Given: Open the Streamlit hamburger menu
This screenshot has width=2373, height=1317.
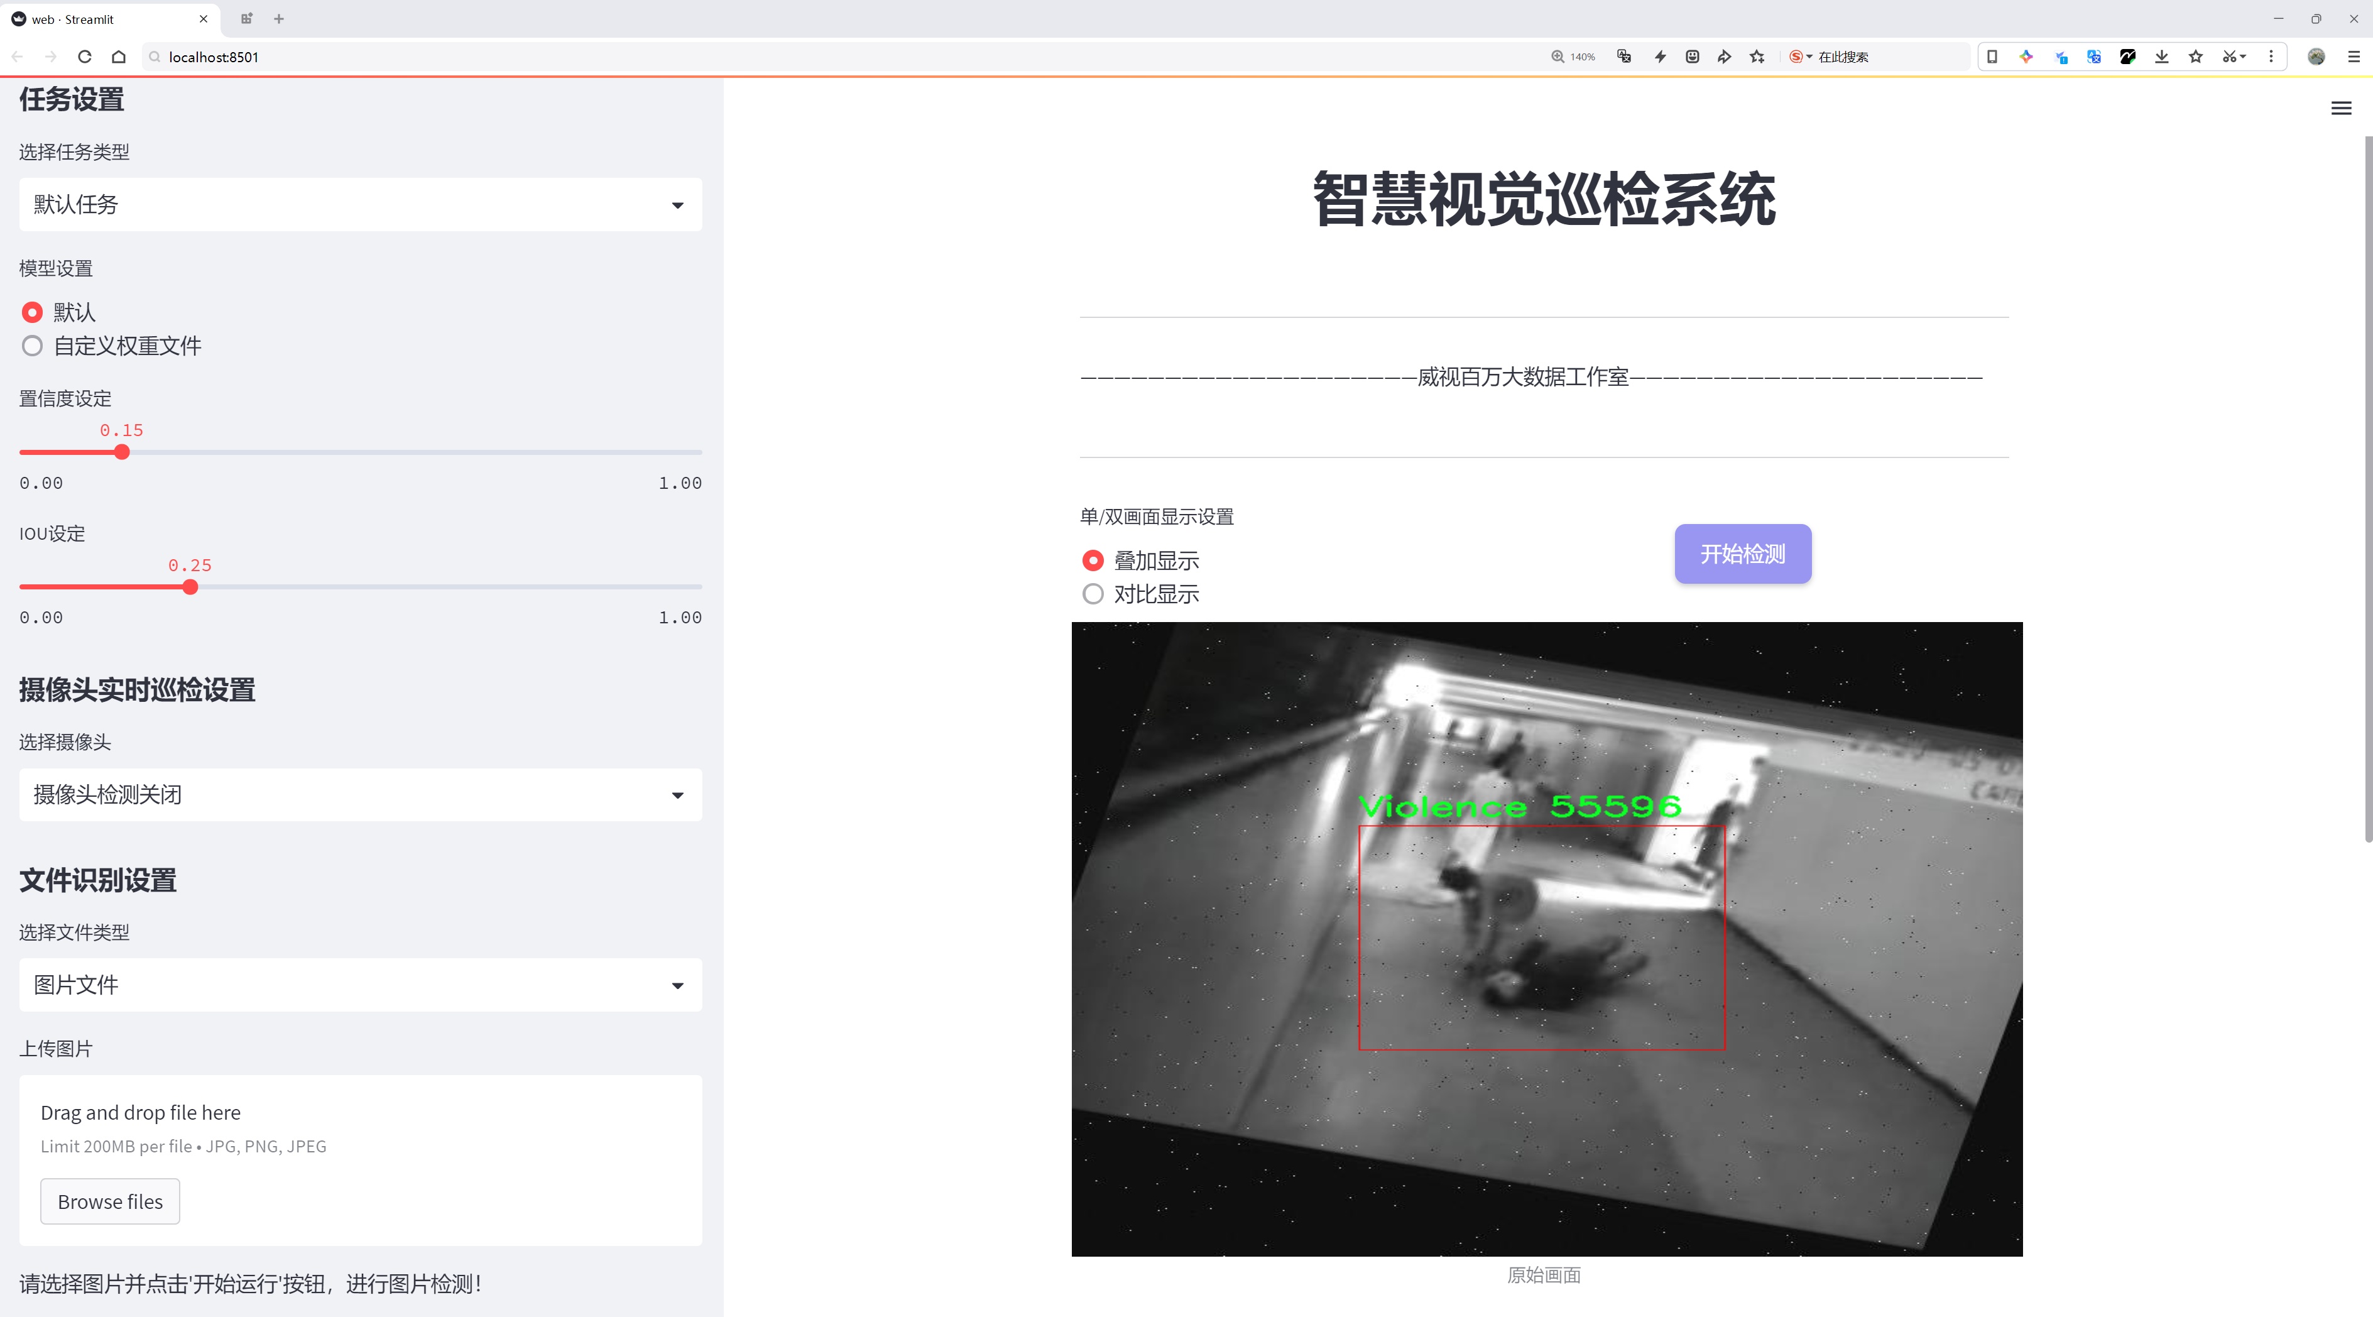Looking at the screenshot, I should 2341,109.
